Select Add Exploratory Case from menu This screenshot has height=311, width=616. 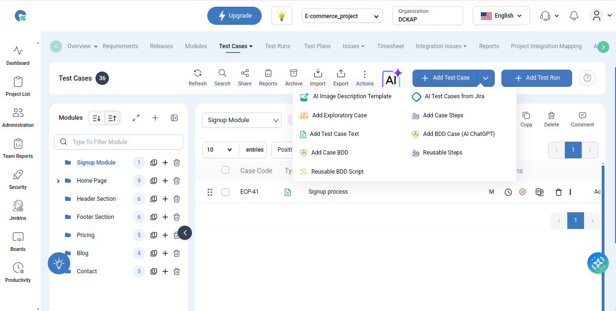point(339,115)
